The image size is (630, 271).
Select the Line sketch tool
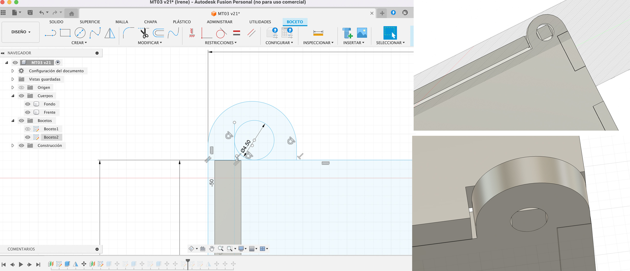(50, 33)
